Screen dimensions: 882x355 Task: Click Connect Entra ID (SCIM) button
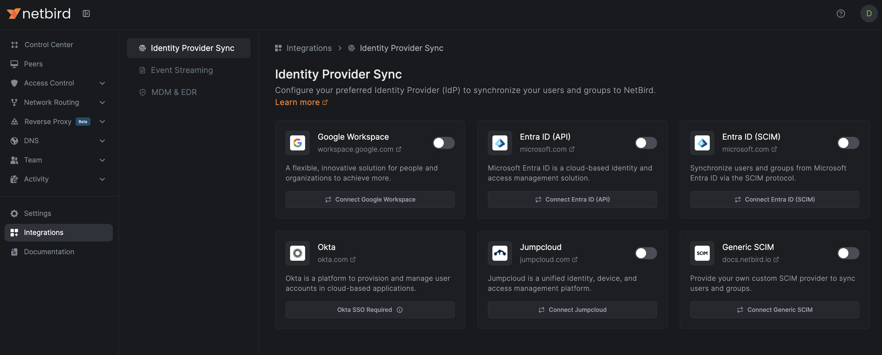coord(774,199)
